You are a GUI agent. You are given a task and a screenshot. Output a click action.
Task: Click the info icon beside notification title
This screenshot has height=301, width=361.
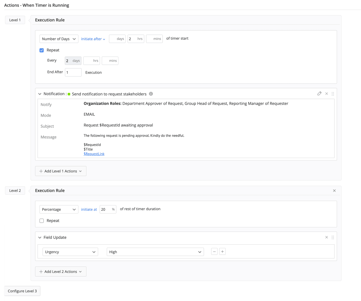point(151,94)
